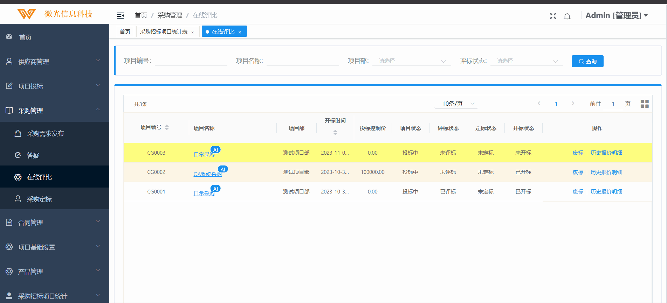Screen dimensions: 667x303
Task: Expand the 供应商管理 sidebar menu
Action: coord(55,62)
